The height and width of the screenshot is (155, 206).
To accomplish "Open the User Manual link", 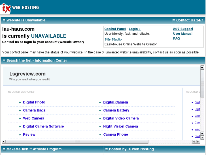I will coord(183,34).
